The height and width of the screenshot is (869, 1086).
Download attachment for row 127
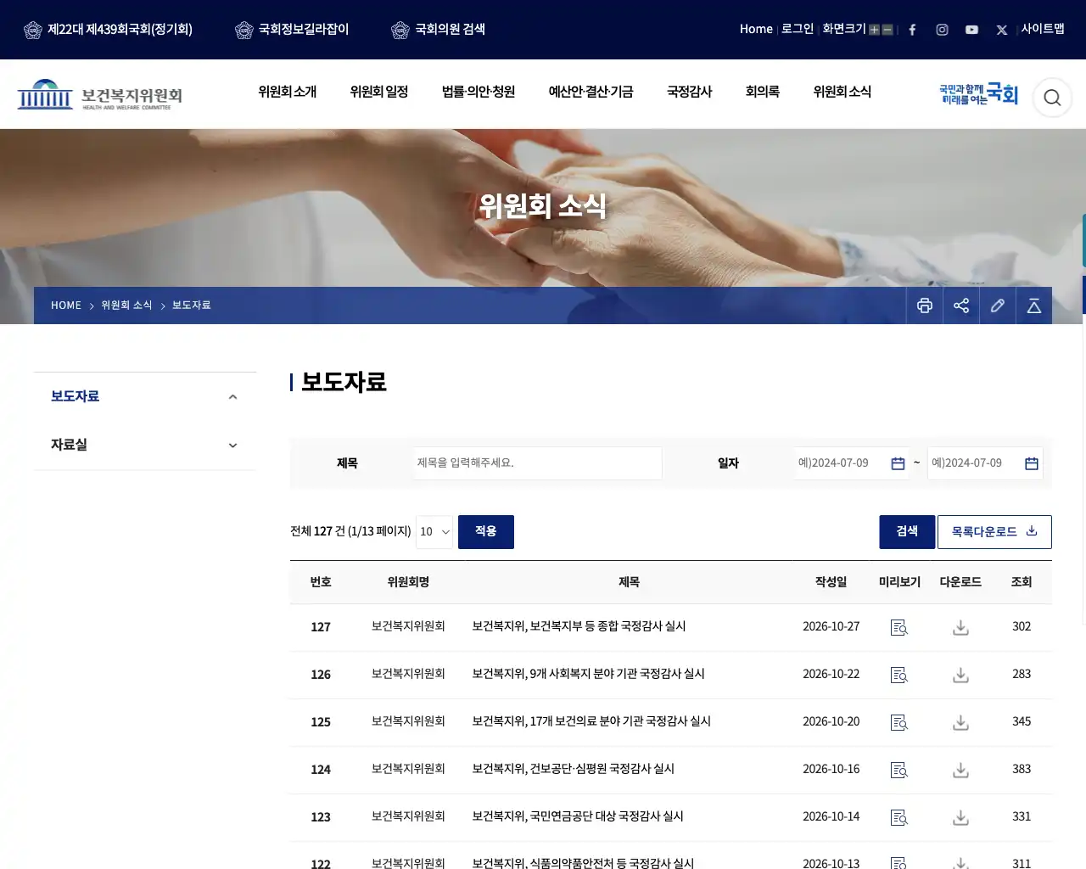pos(960,628)
